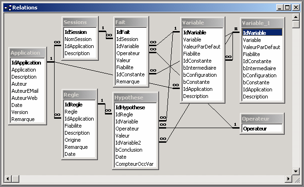Viewport: 304px width, 187px height.
Task: Click IdSession field in Fait table
Action: [x=127, y=39]
